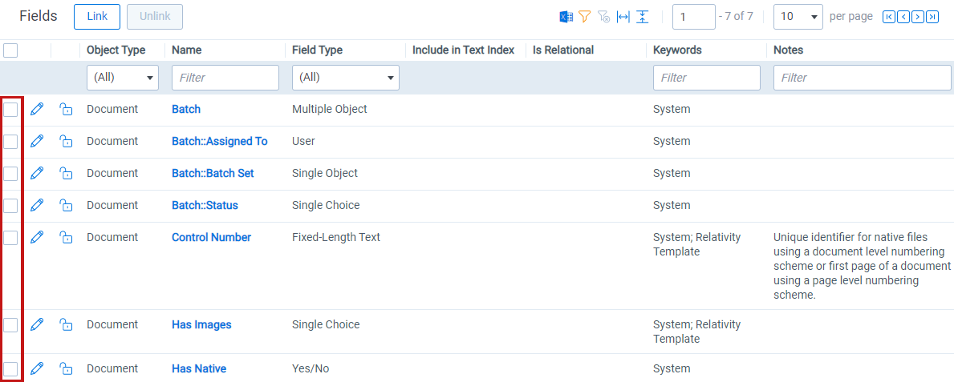Go to first page arrow
Image resolution: width=954 pixels, height=382 pixels.
[x=889, y=17]
